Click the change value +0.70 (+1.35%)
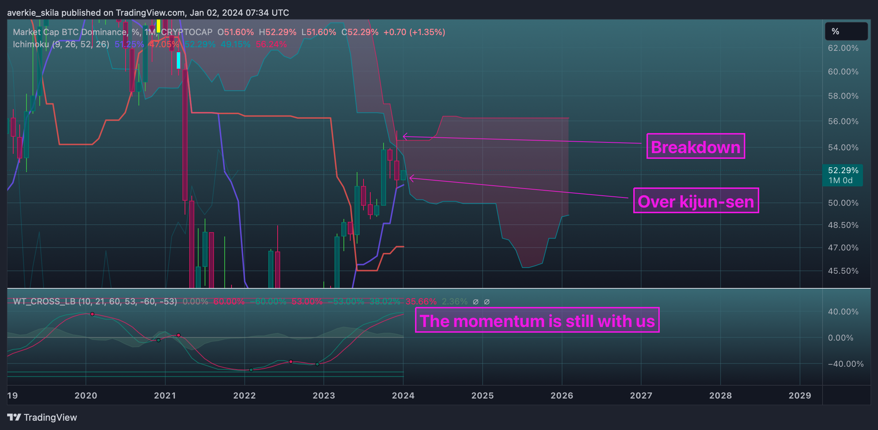 click(x=414, y=32)
